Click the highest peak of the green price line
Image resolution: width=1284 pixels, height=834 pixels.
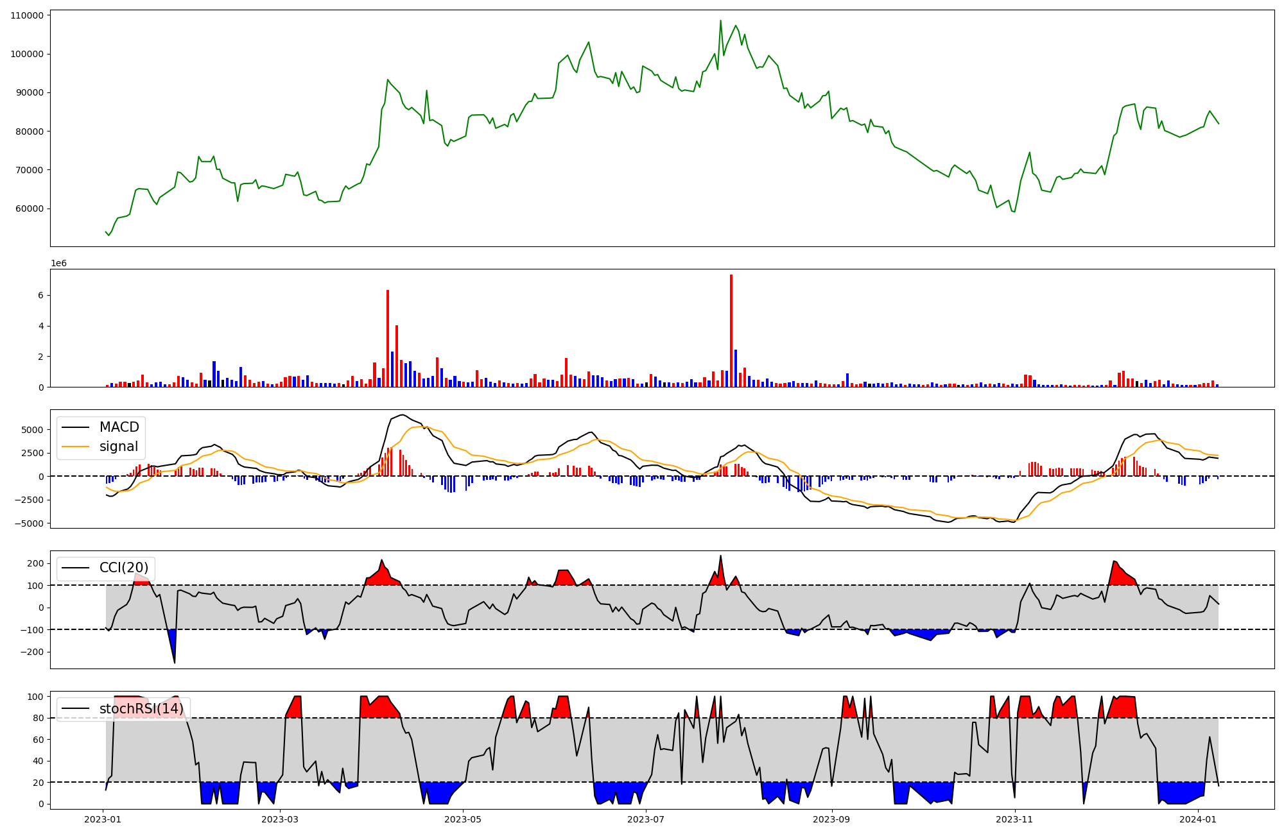720,21
